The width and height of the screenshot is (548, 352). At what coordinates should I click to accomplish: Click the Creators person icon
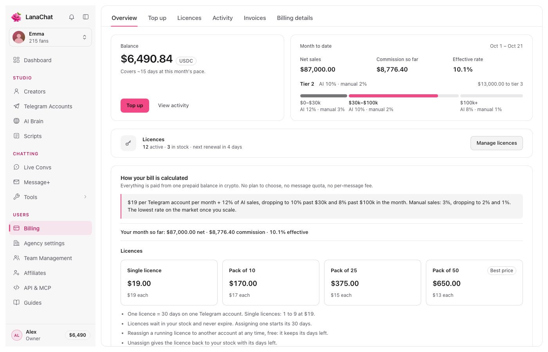pos(16,91)
